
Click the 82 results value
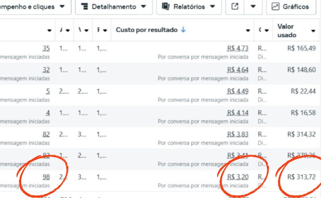pyautogui.click(x=46, y=134)
